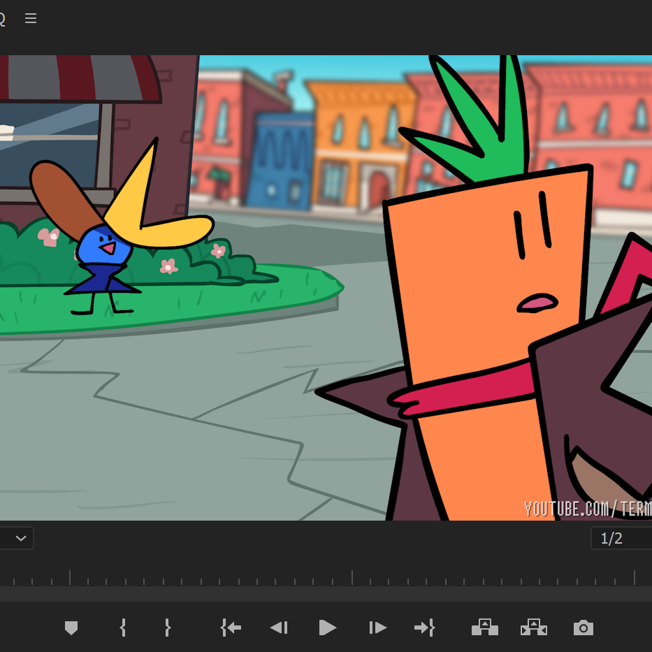The height and width of the screenshot is (652, 652).
Task: Click the video preview frame
Action: [x=326, y=288]
